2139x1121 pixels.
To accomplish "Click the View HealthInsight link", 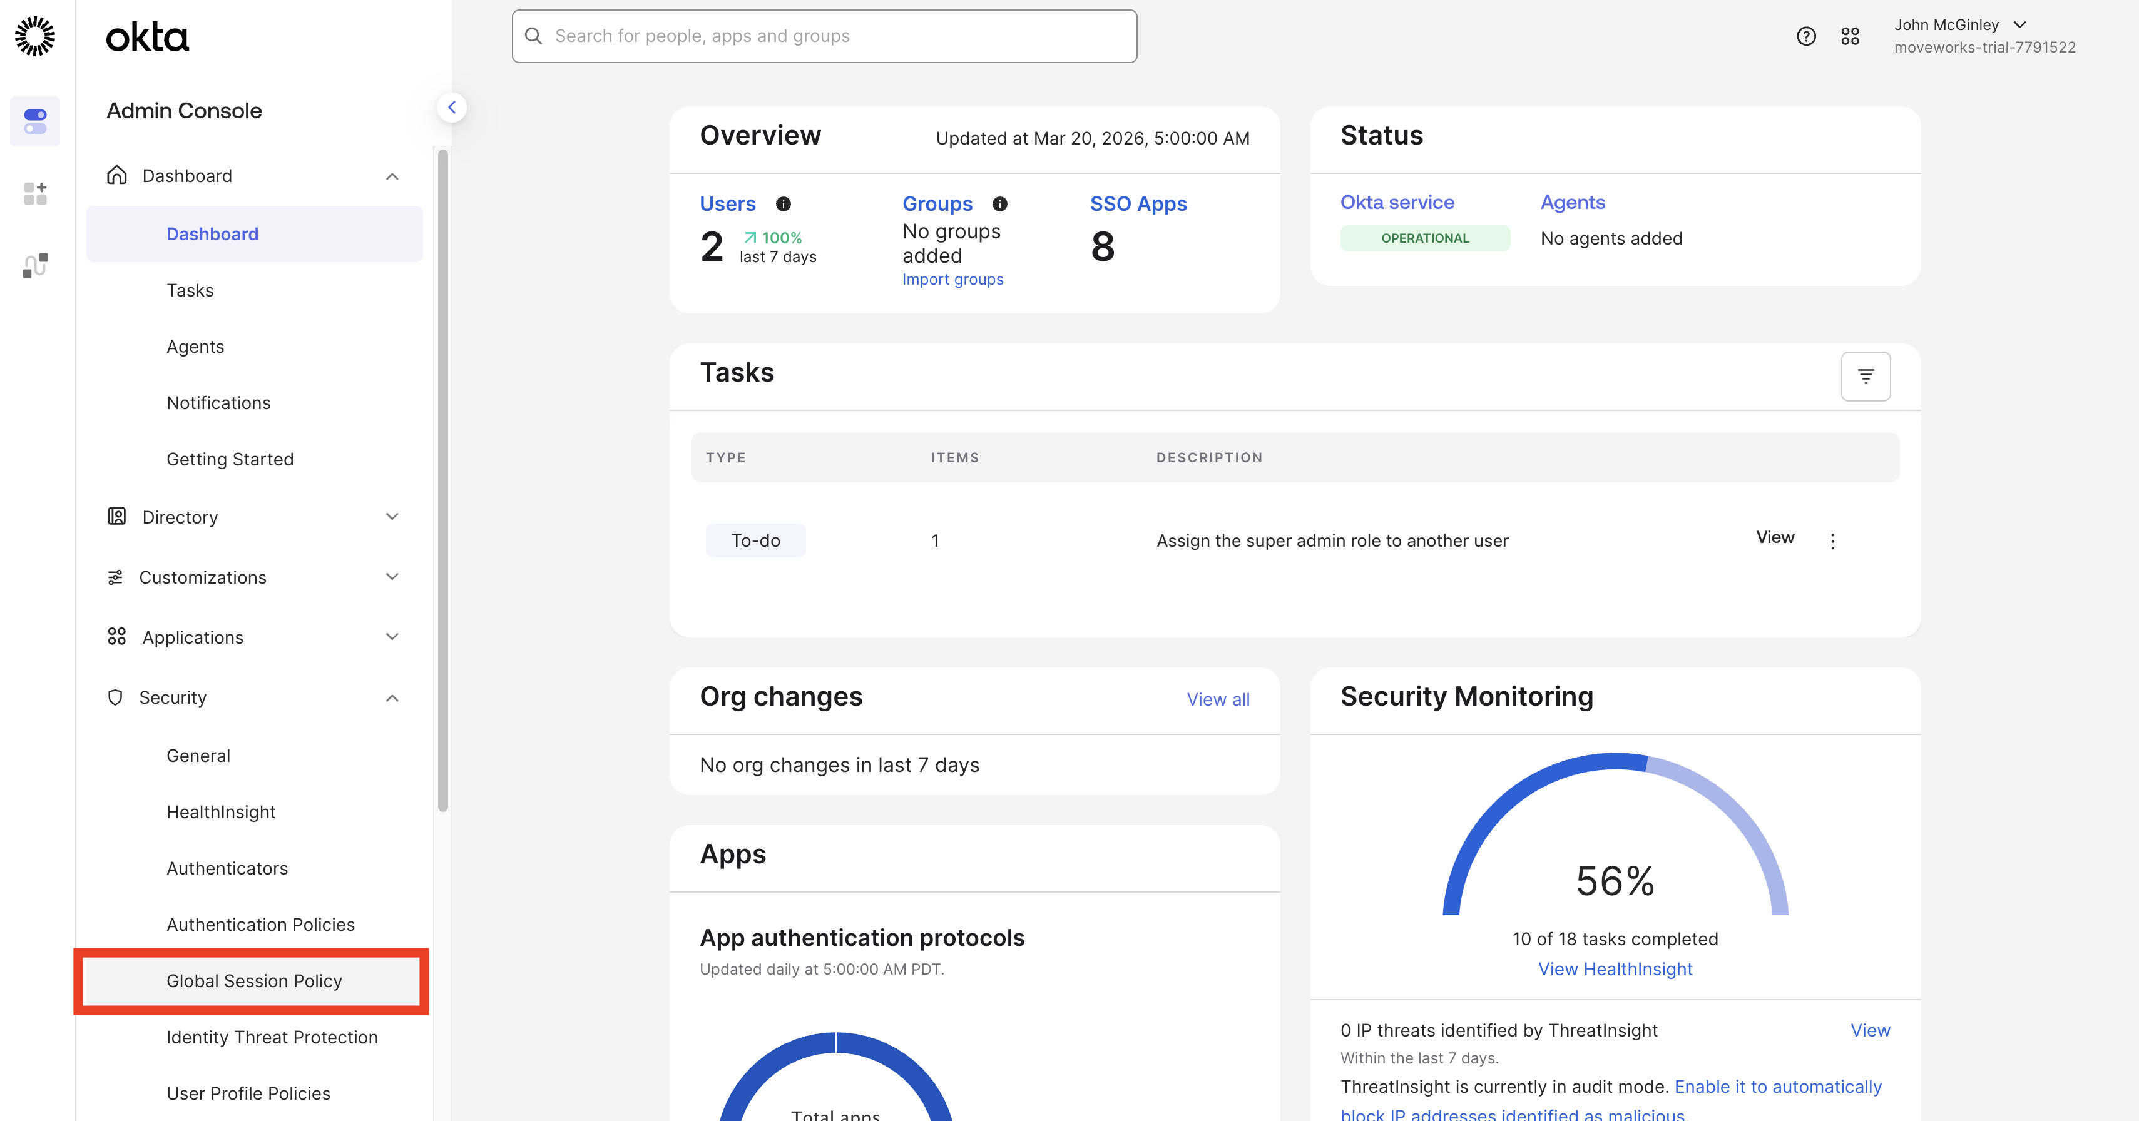I will tap(1614, 969).
